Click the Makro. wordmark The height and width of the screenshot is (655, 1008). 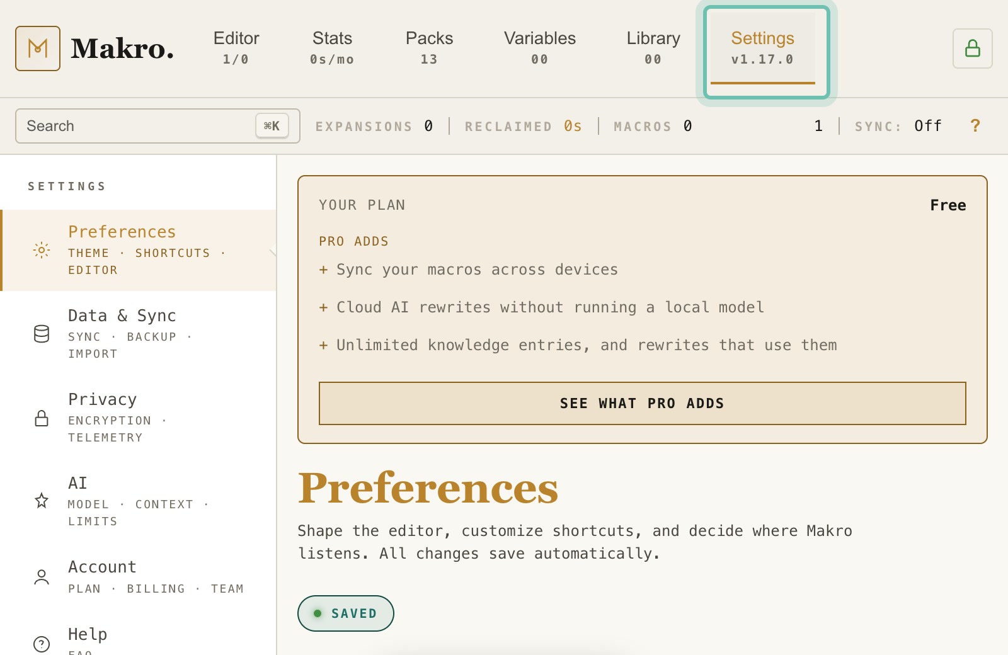[x=122, y=48]
